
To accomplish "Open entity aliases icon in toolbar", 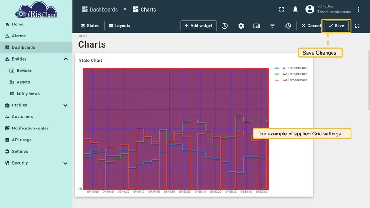I will click(257, 26).
